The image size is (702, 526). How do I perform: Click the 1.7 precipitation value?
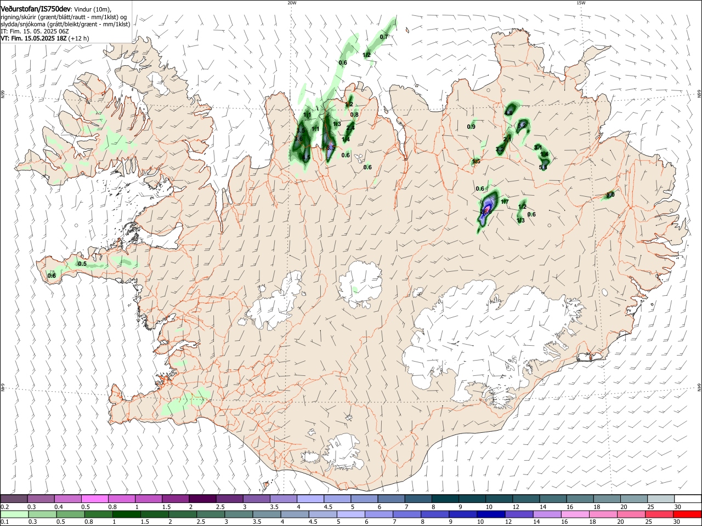(505, 202)
